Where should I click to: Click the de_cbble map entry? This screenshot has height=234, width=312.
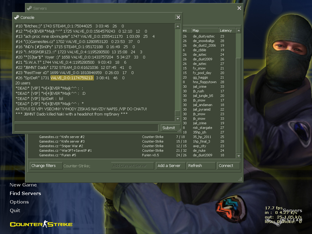(x=199, y=50)
